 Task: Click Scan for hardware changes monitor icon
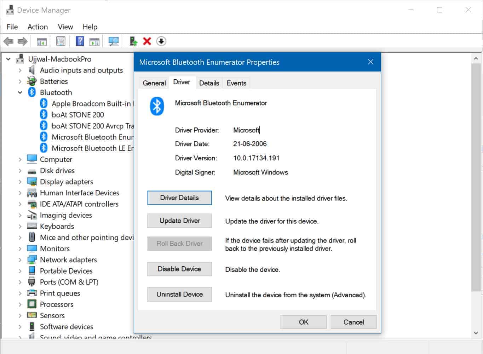(x=114, y=41)
